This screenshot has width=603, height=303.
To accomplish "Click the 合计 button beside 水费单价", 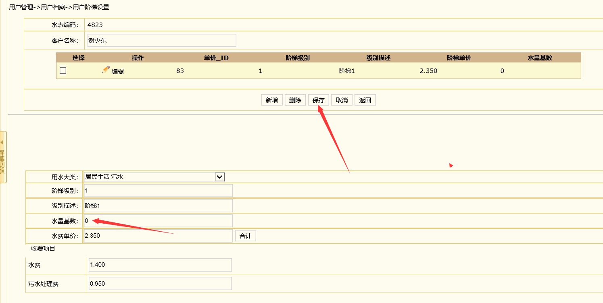I will (x=245, y=236).
